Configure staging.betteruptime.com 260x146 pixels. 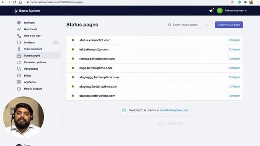pos(234,96)
